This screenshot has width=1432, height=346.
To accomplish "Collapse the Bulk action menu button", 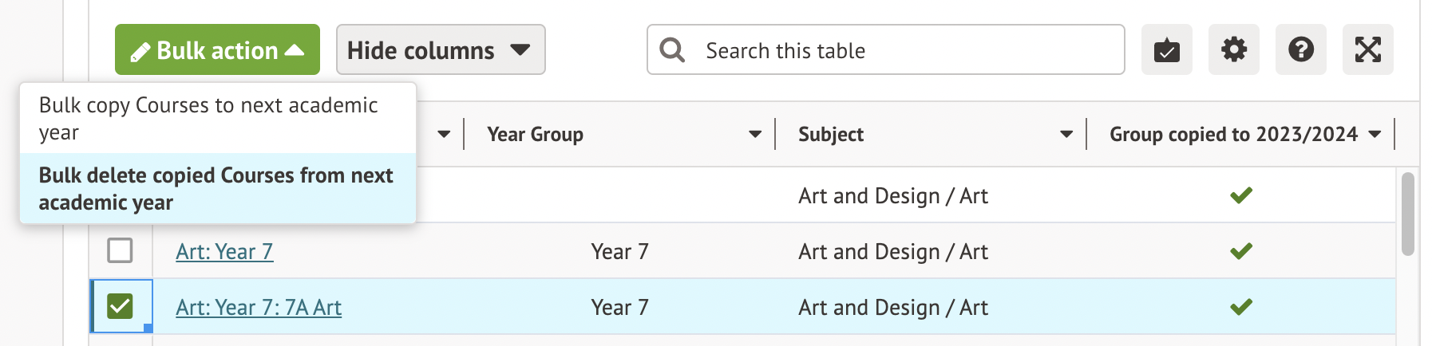I will tap(217, 50).
